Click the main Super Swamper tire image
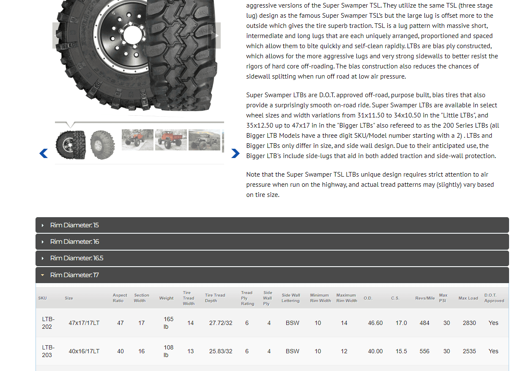The image size is (523, 371). (137, 55)
